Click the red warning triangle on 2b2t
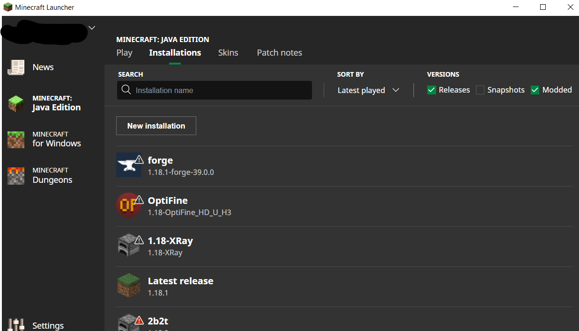 click(x=139, y=320)
